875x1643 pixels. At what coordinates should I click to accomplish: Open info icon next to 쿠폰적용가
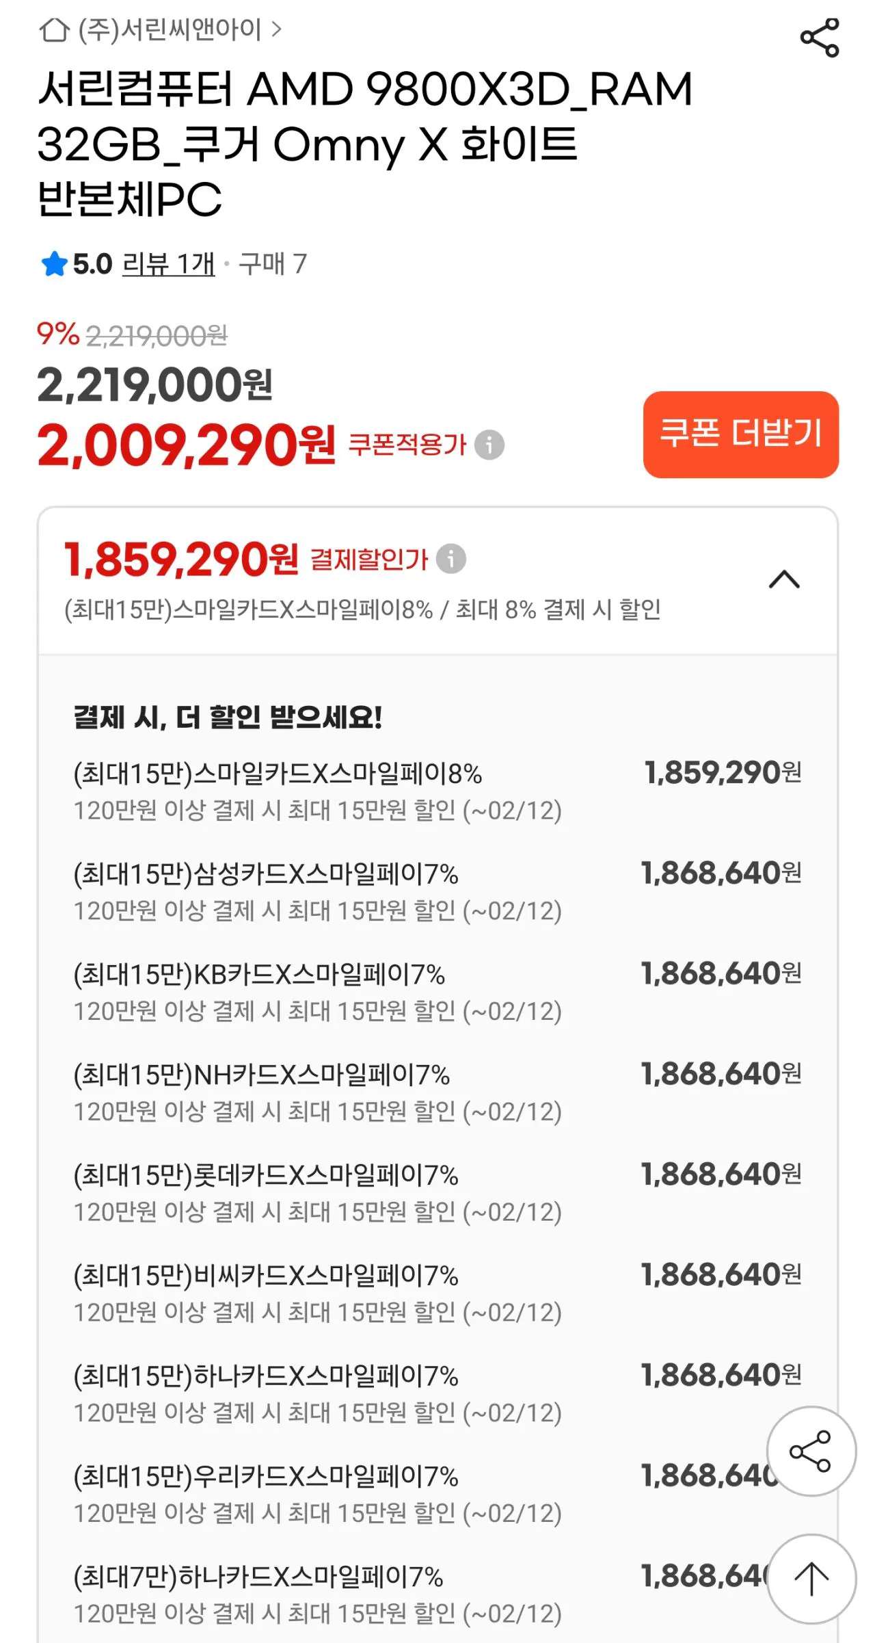click(489, 445)
